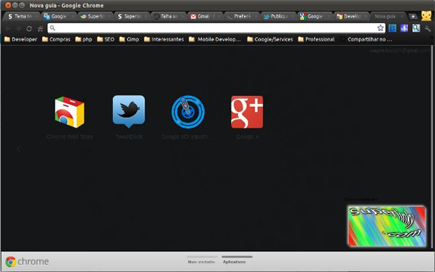Image resolution: width=435 pixels, height=272 pixels.
Task: Expand the php bookmarks folder
Action: (83, 39)
